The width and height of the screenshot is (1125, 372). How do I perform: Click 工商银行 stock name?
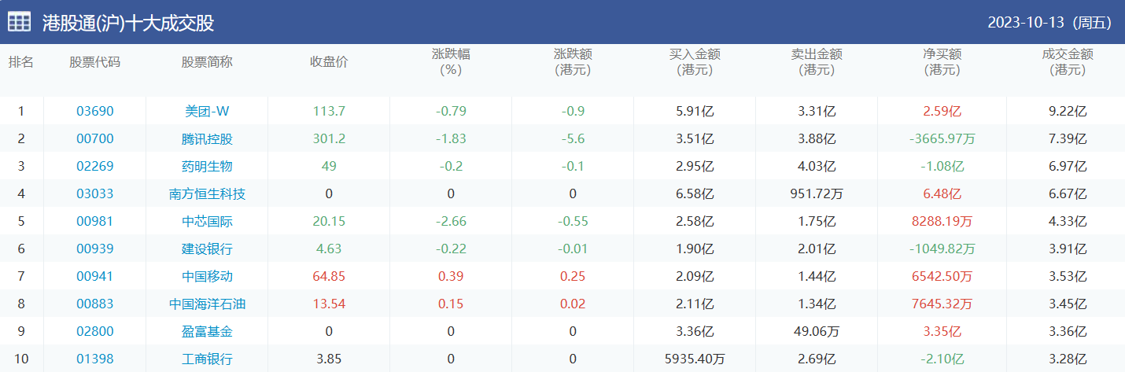click(207, 359)
